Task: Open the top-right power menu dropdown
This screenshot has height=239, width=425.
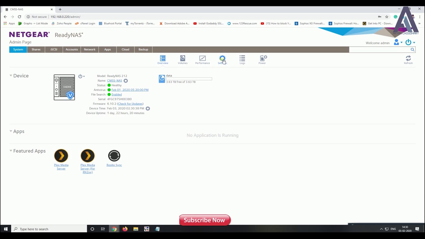Action: (x=410, y=42)
